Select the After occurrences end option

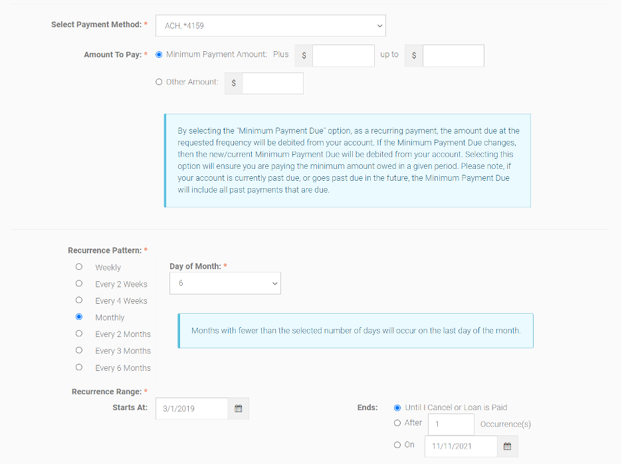pos(397,423)
